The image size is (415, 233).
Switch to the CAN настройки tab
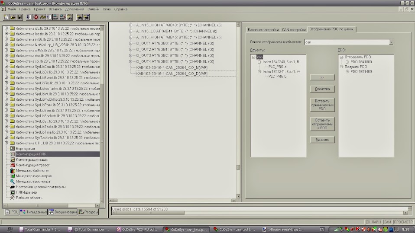tap(294, 29)
